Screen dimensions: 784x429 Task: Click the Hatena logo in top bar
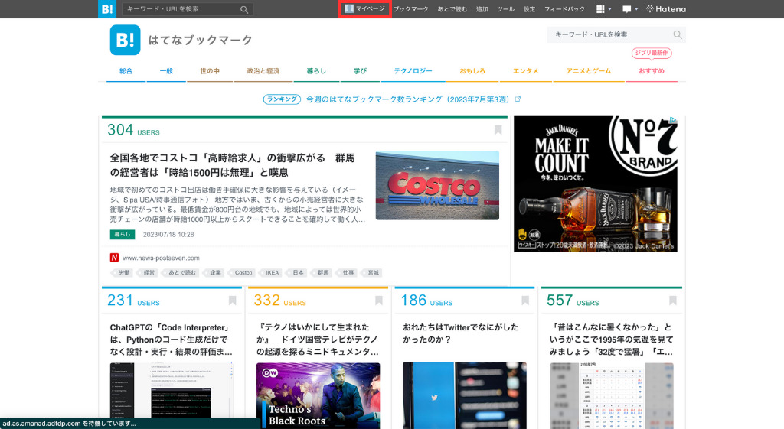(x=666, y=9)
